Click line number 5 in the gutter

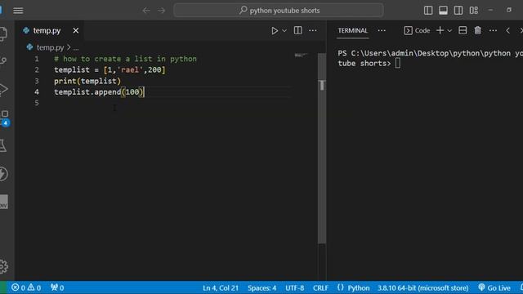(37, 103)
